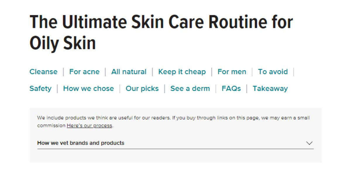The height and width of the screenshot is (175, 351).
Task: Navigate to 'All natural' section
Action: 129,72
